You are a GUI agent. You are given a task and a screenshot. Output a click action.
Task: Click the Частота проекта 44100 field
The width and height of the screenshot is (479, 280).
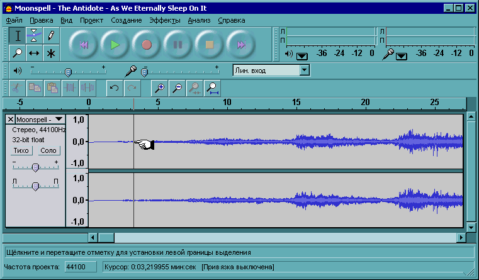pyautogui.click(x=81, y=267)
